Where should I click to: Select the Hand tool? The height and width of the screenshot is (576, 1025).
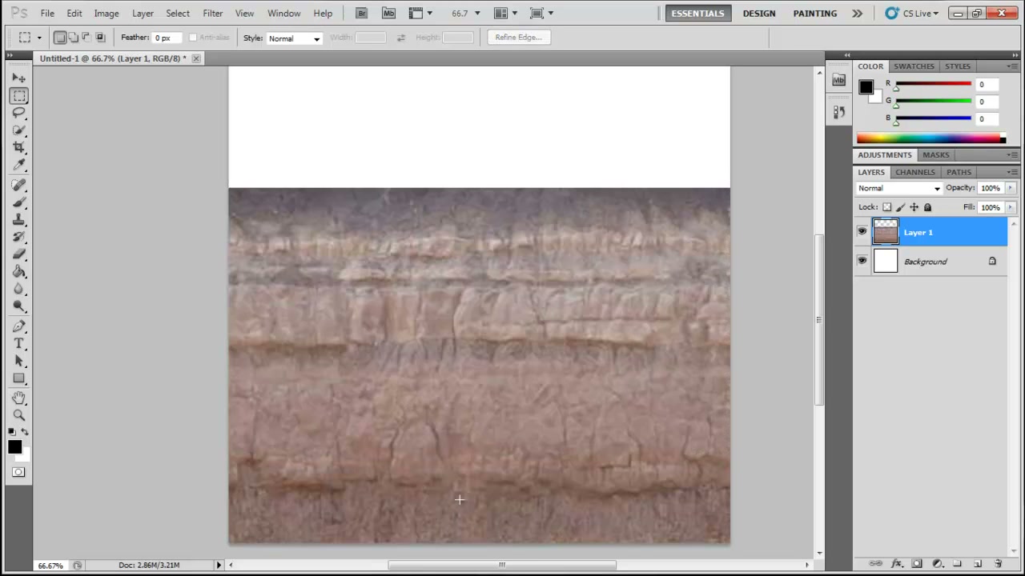(x=19, y=398)
